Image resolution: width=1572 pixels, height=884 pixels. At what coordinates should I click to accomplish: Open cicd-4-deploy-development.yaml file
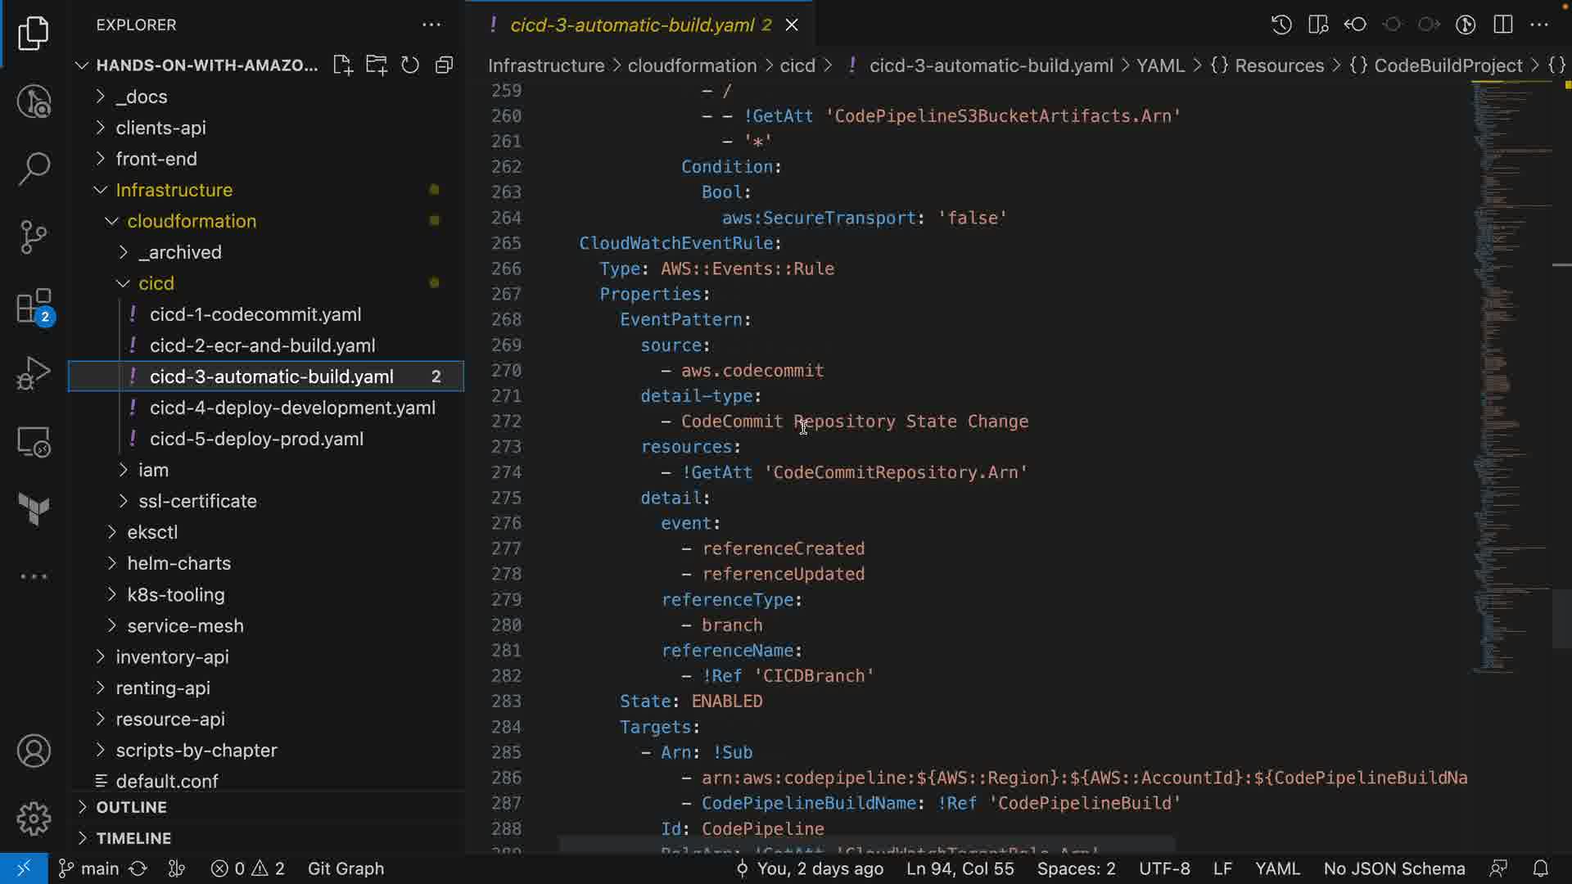[292, 408]
